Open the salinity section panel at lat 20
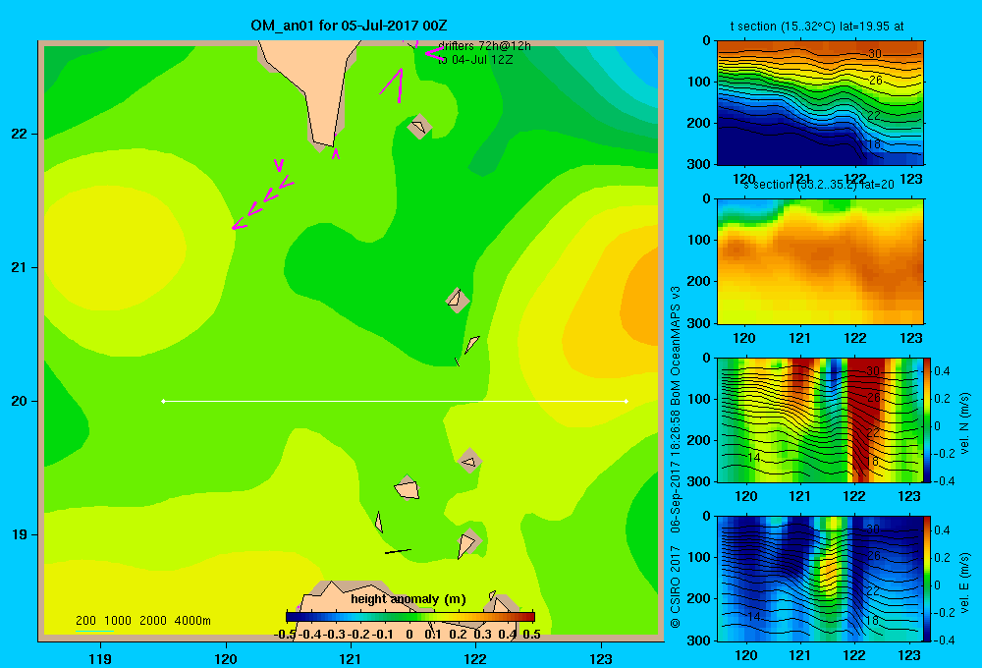Screen dimensions: 982x668 tap(820, 261)
